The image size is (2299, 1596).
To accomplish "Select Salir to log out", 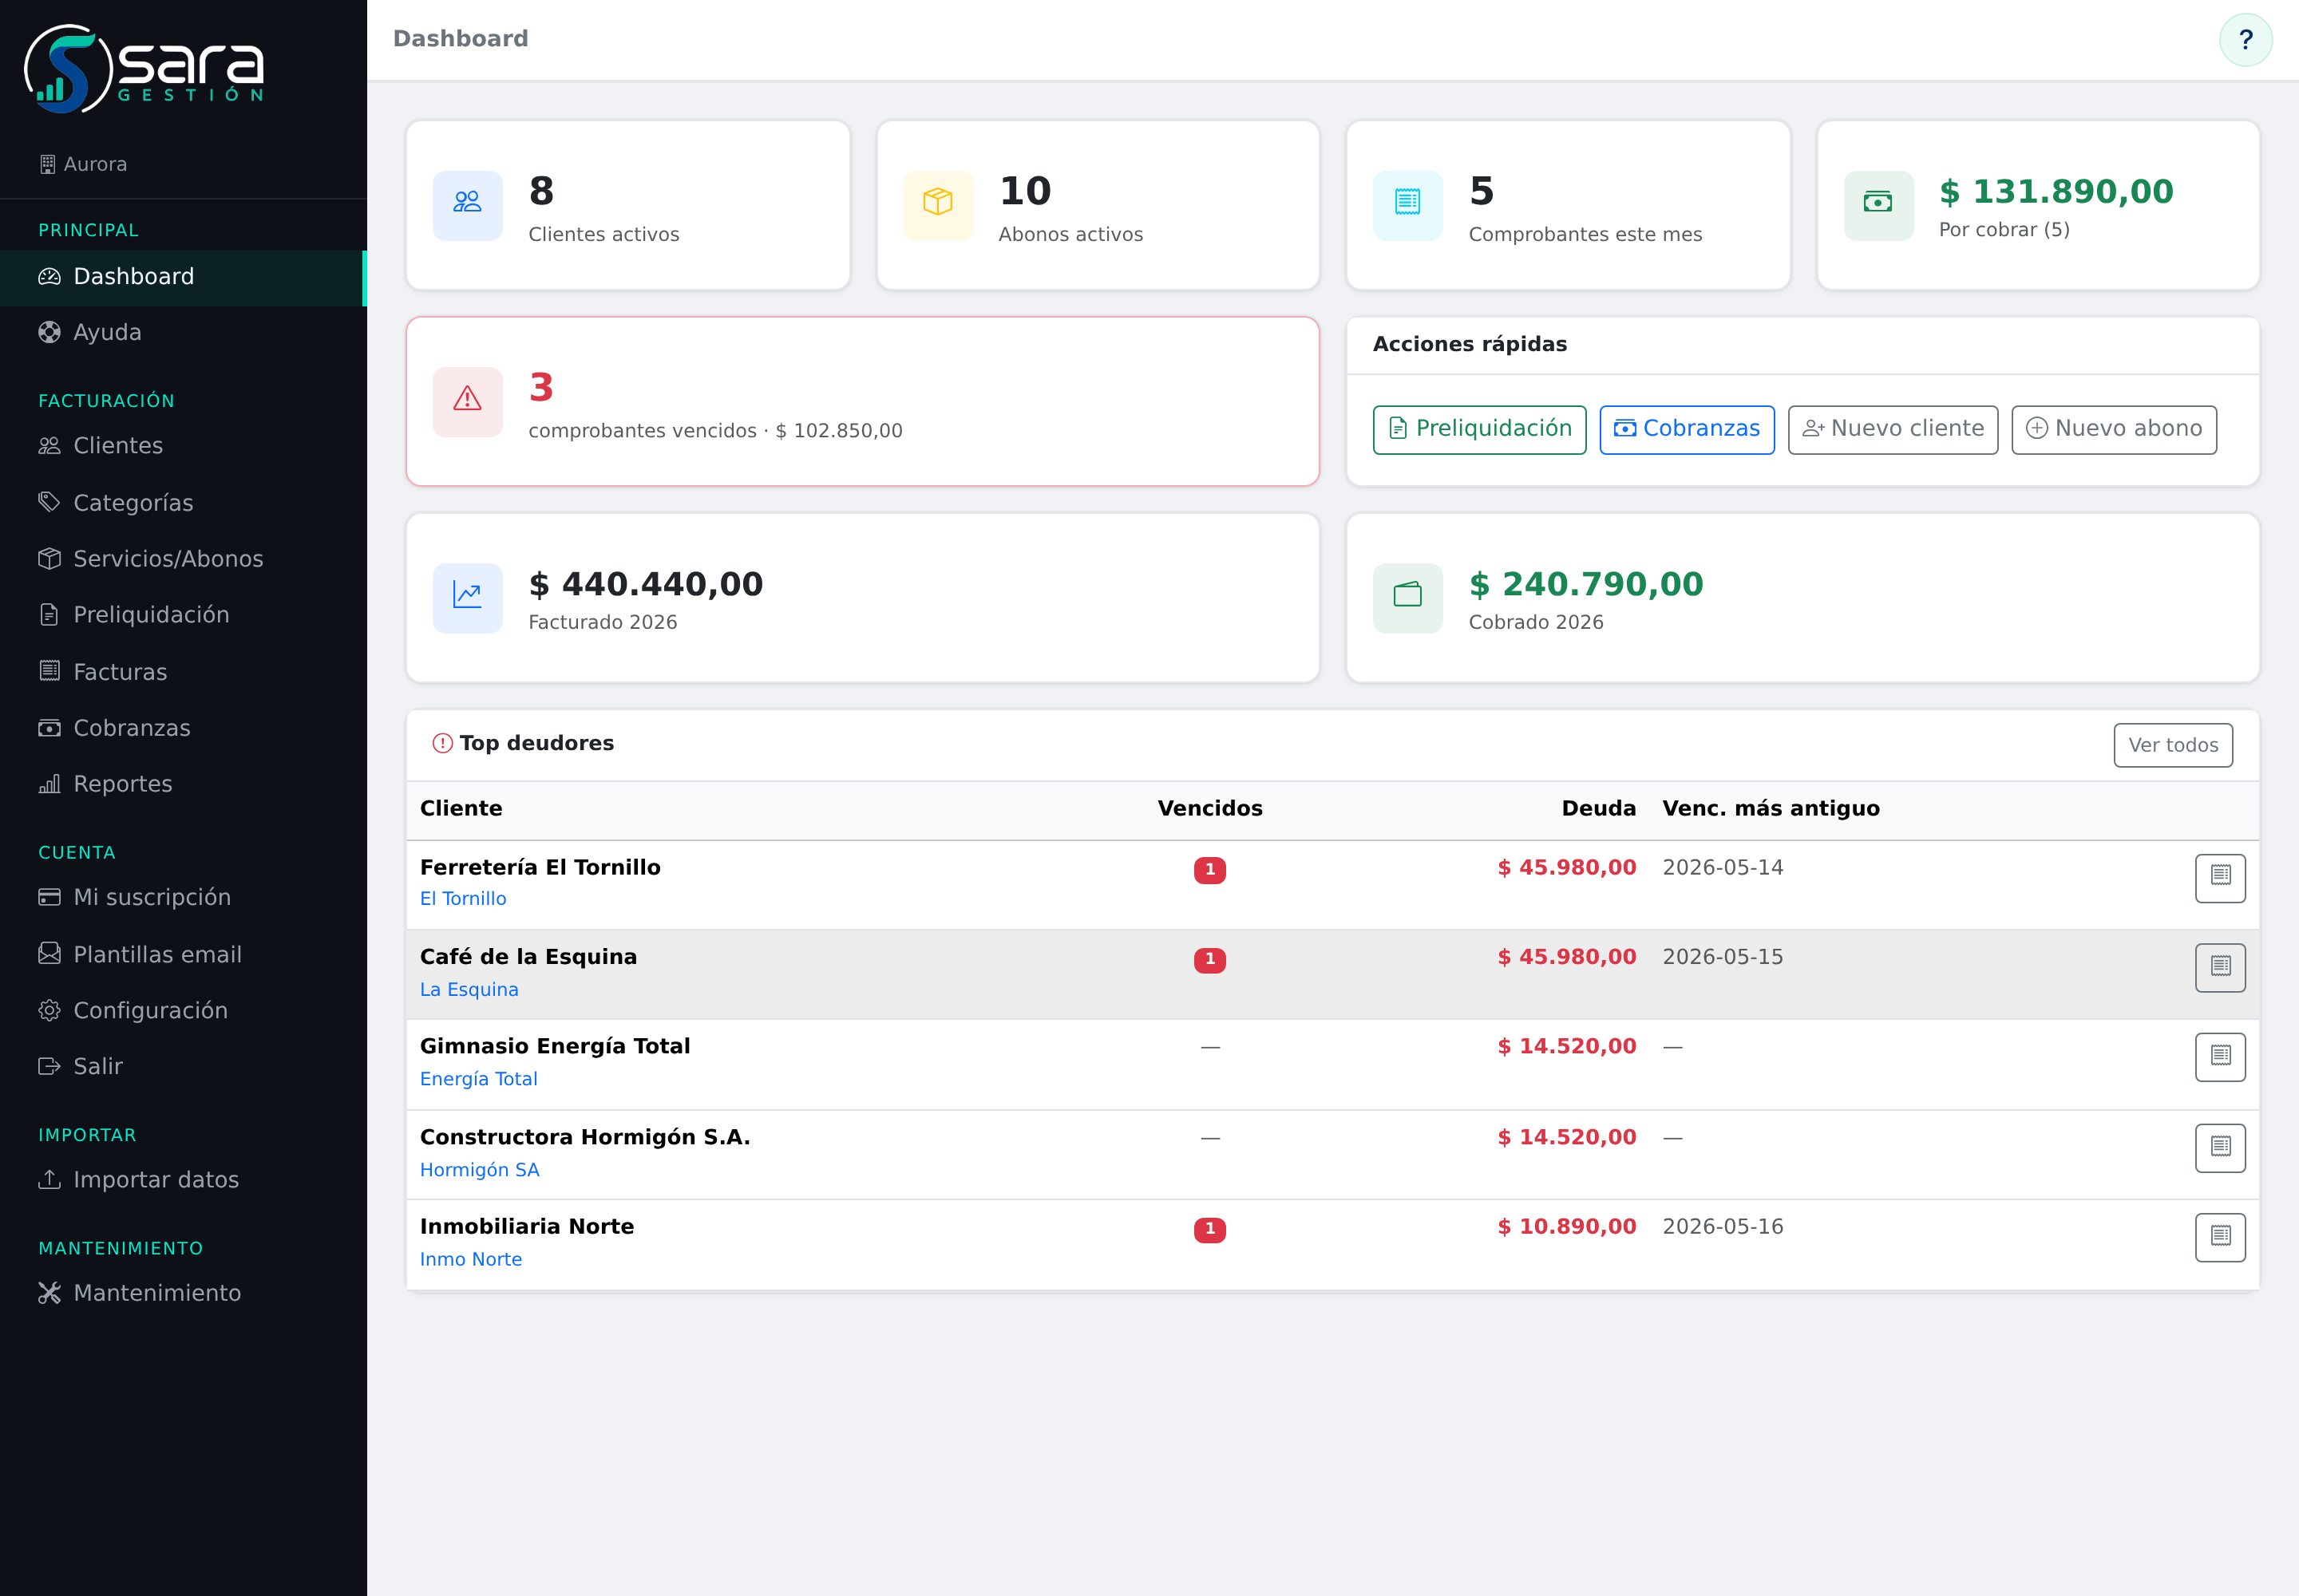I will coord(183,1067).
